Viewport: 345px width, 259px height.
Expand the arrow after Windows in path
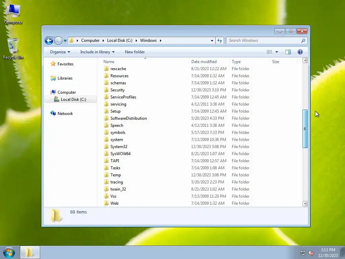pyautogui.click(x=161, y=41)
